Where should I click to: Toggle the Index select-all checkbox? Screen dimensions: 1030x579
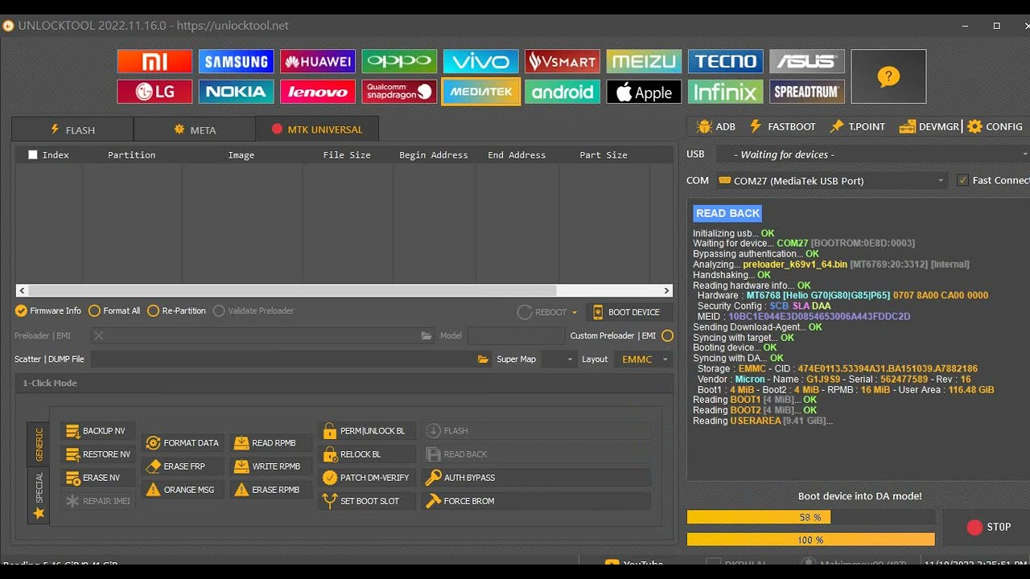tap(33, 154)
